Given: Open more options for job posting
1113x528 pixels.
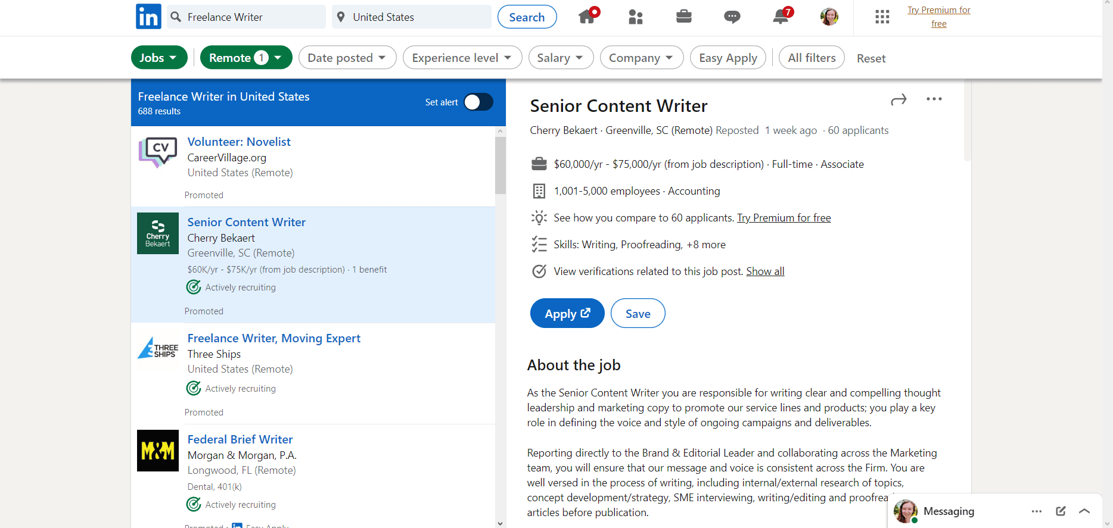Looking at the screenshot, I should click(x=934, y=99).
